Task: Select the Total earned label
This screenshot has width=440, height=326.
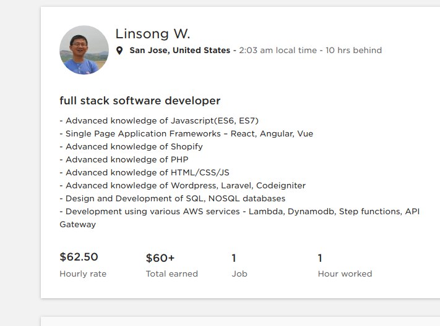Action: pyautogui.click(x=172, y=274)
